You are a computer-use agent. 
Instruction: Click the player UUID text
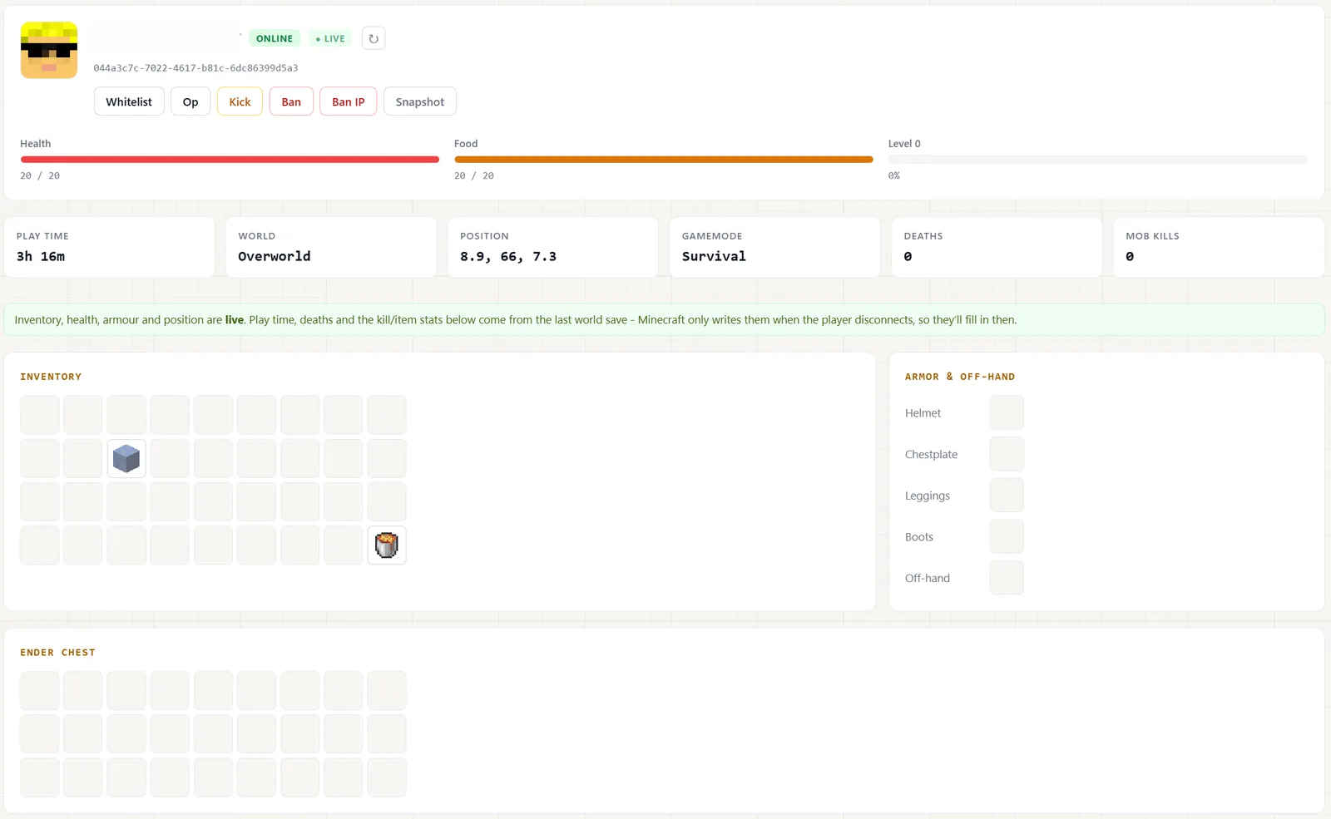pyautogui.click(x=195, y=68)
